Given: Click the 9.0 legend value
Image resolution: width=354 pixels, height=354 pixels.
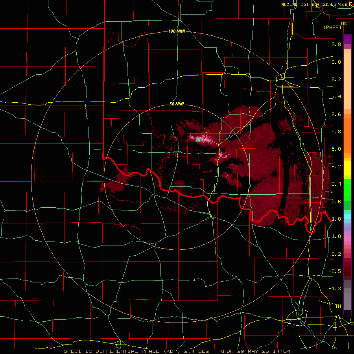Looking at the screenshot, I should click(x=336, y=62).
